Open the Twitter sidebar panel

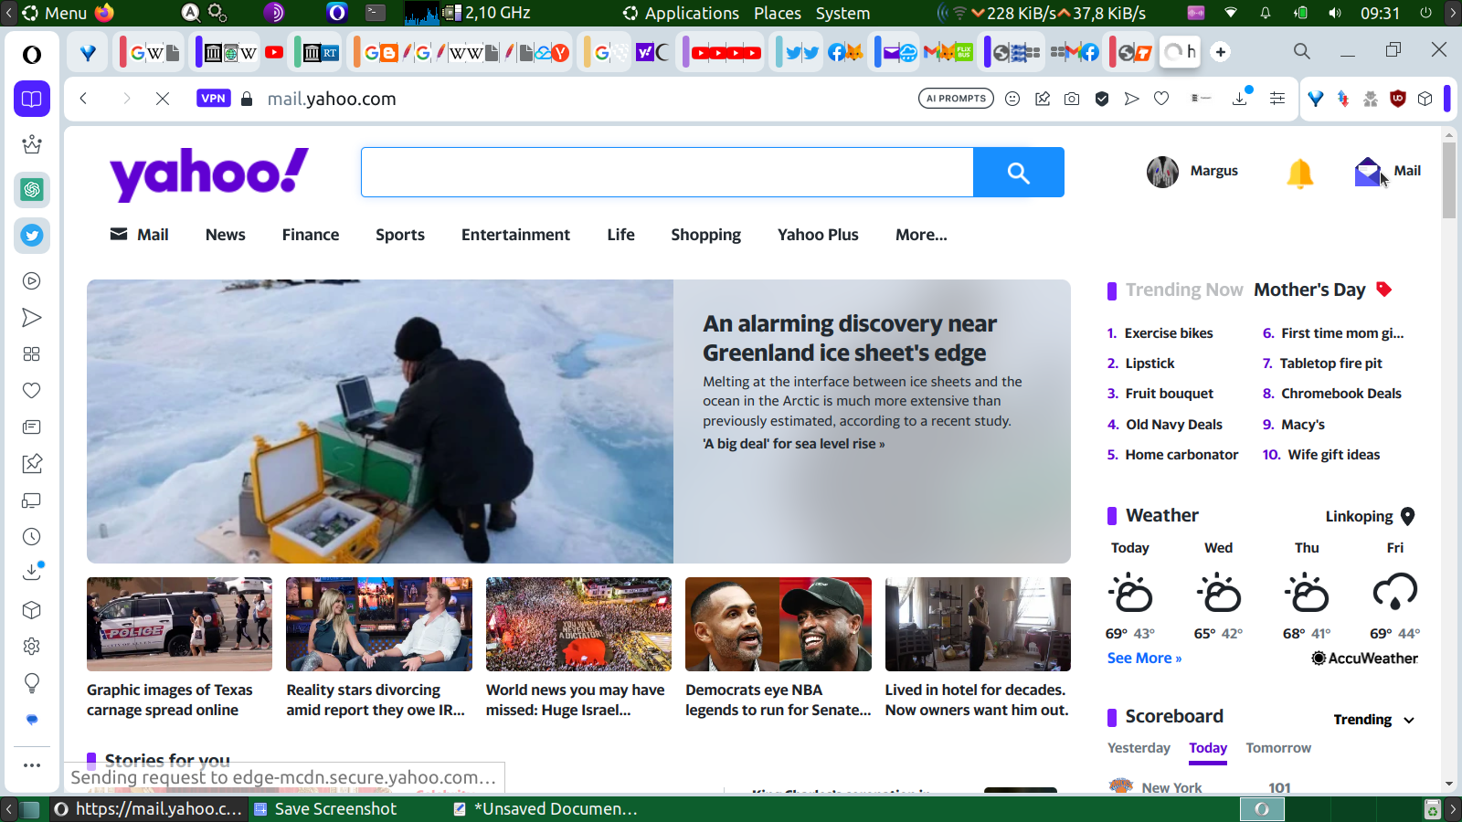click(x=32, y=236)
